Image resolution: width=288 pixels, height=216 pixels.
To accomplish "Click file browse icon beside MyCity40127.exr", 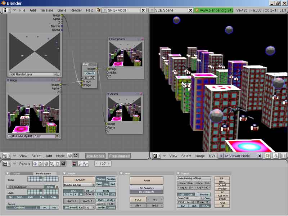I will 57,136.
